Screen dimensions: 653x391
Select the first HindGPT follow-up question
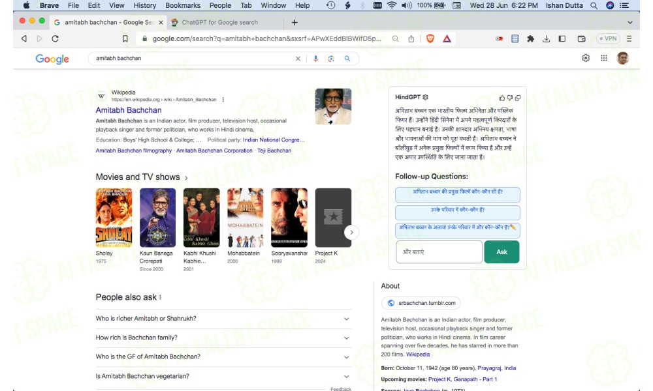[x=457, y=195]
